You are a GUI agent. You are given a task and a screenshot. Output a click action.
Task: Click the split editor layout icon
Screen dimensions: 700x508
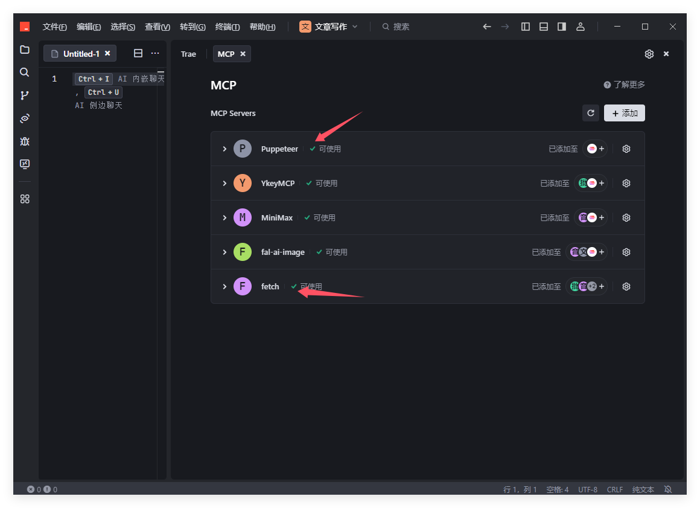tap(138, 54)
